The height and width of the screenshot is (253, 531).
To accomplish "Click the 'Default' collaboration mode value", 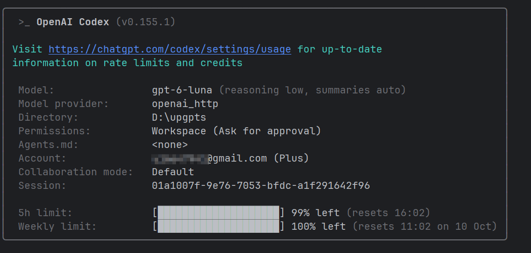I will click(173, 172).
